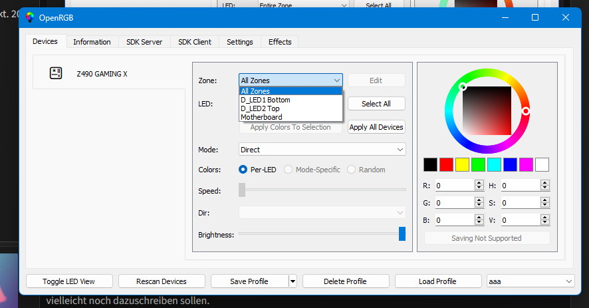Increase the B value with up arrow
The image size is (589, 308).
pos(479,217)
